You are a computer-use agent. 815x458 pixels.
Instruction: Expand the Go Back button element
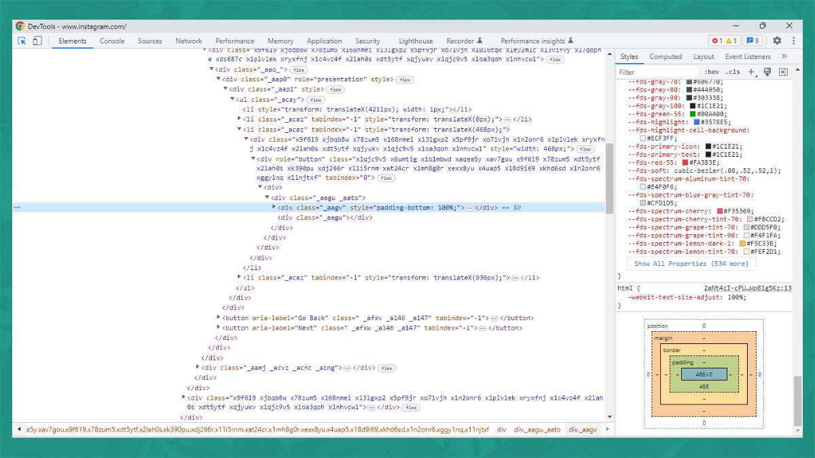tap(219, 318)
